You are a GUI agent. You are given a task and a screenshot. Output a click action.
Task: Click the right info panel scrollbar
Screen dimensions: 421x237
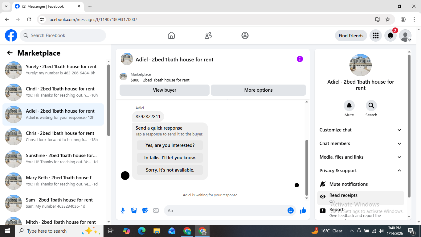pyautogui.click(x=409, y=126)
